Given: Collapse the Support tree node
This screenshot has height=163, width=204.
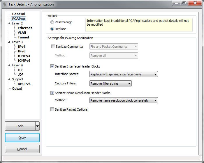Looking at the screenshot, I should (9, 79).
